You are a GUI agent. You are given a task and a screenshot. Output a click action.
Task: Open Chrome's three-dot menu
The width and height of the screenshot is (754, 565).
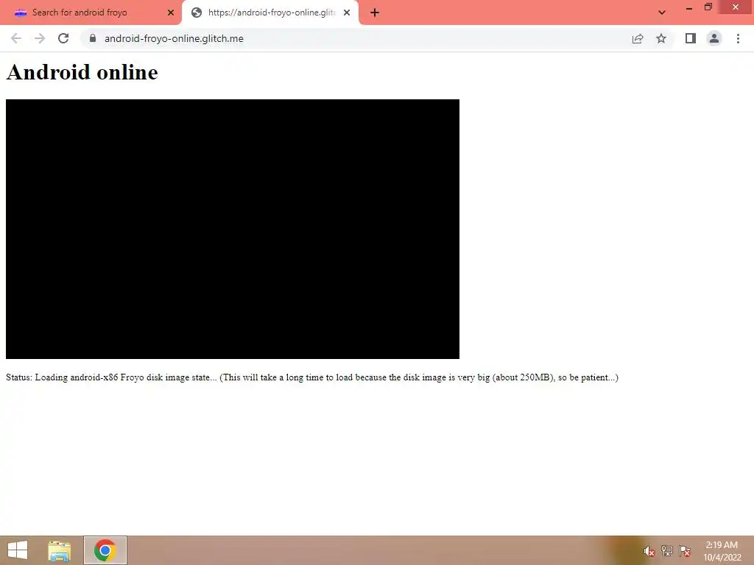pyautogui.click(x=738, y=38)
